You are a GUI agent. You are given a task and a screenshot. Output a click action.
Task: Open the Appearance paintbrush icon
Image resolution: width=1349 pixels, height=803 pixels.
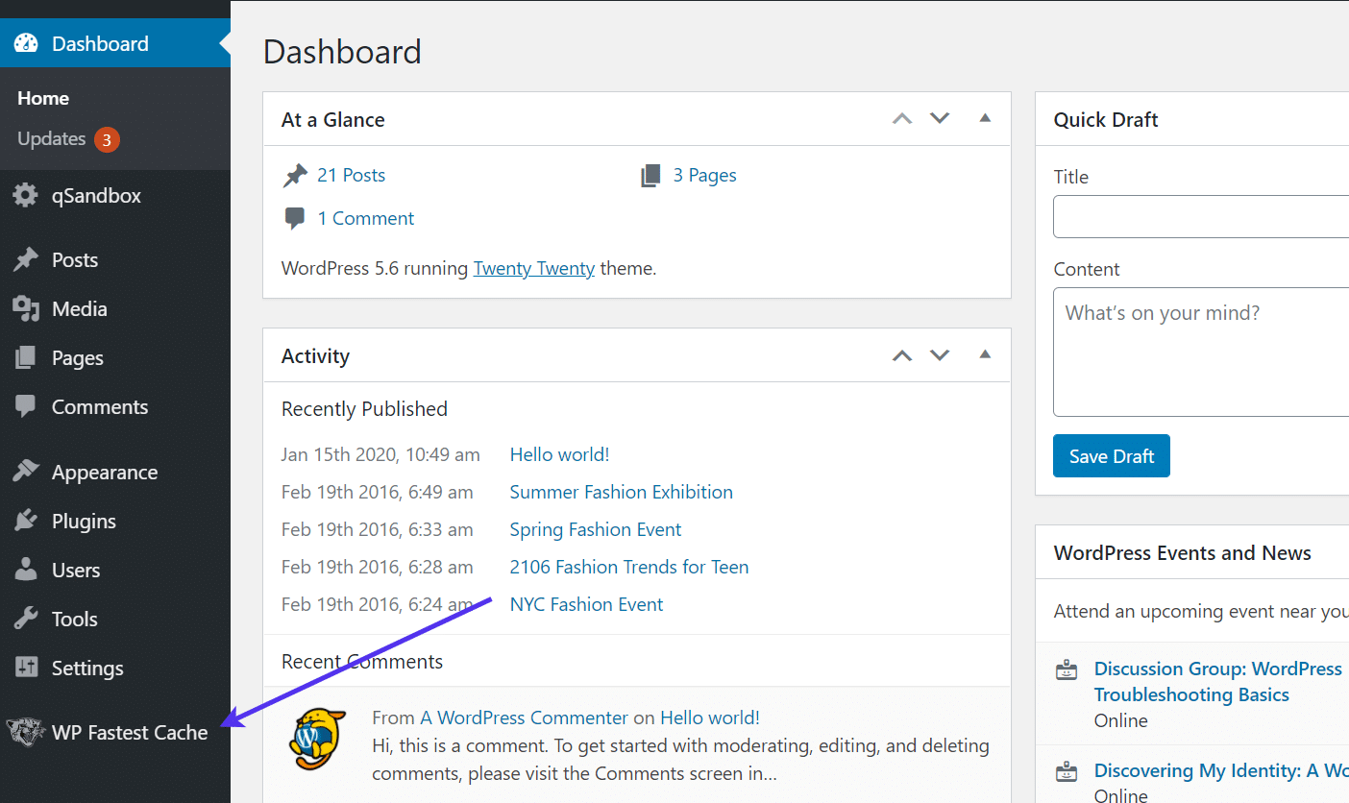[24, 472]
